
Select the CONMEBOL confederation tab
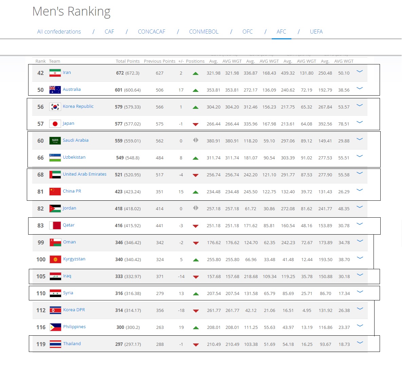point(204,32)
